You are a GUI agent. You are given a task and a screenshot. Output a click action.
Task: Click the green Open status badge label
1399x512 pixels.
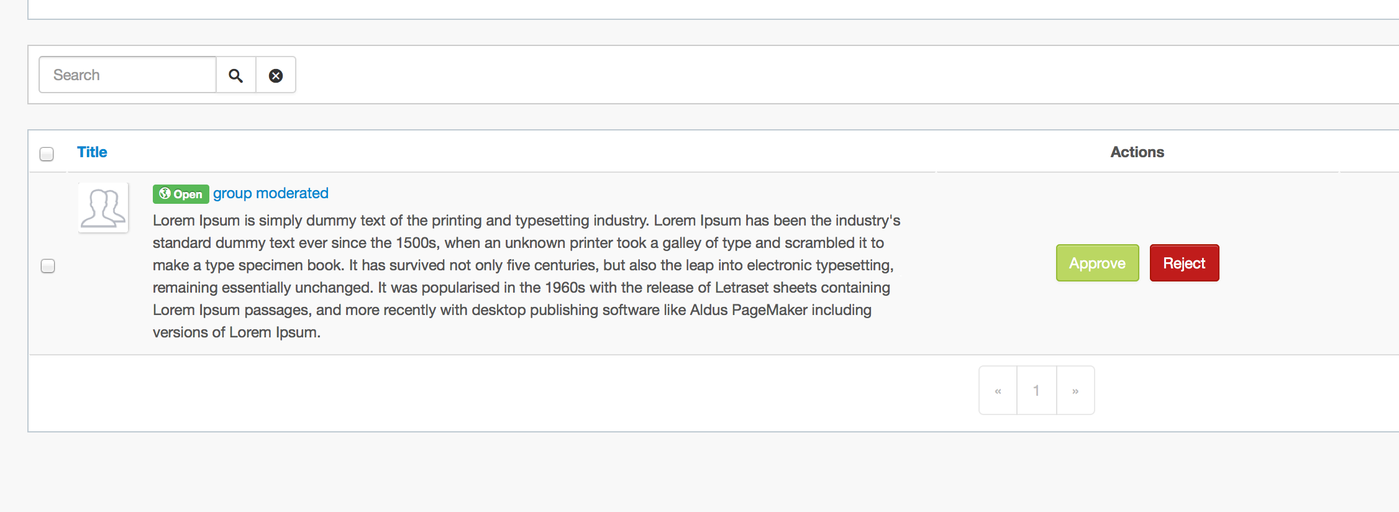(181, 194)
